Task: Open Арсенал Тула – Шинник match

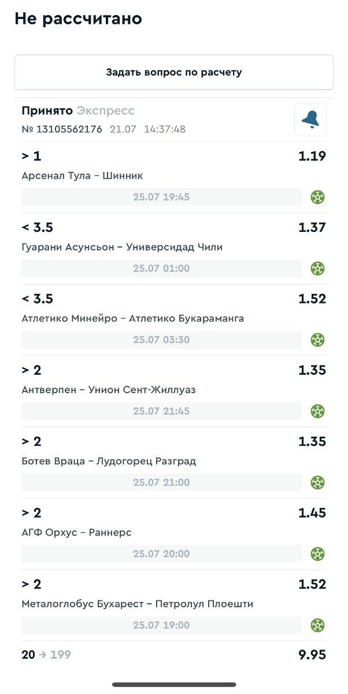Action: 82,176
